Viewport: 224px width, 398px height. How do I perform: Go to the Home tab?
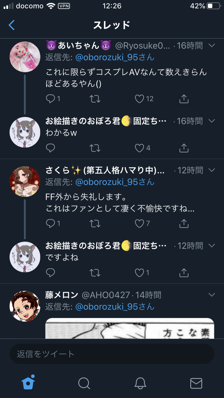28,382
